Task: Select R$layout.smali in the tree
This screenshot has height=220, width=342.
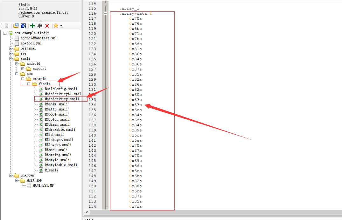Action: click(58, 145)
